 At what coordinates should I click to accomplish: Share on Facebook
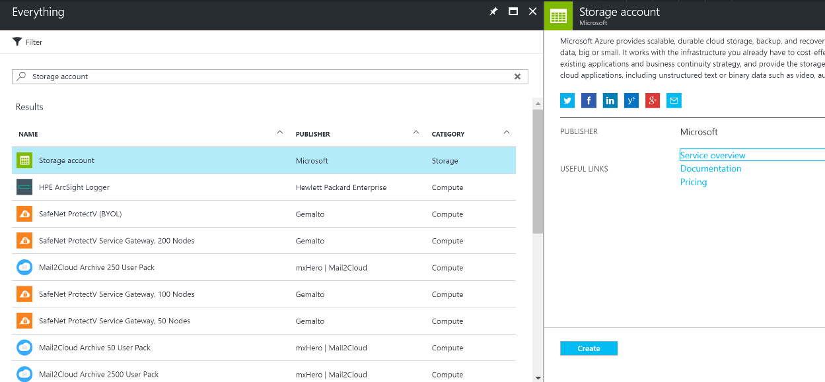tap(589, 100)
